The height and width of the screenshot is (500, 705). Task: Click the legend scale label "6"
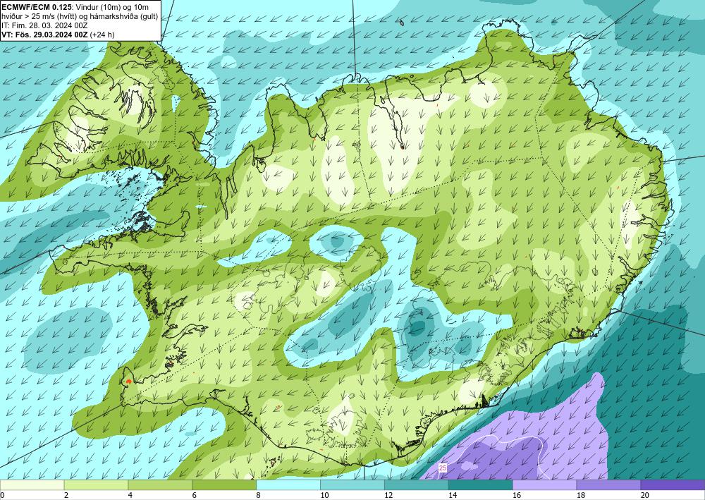coord(195,496)
